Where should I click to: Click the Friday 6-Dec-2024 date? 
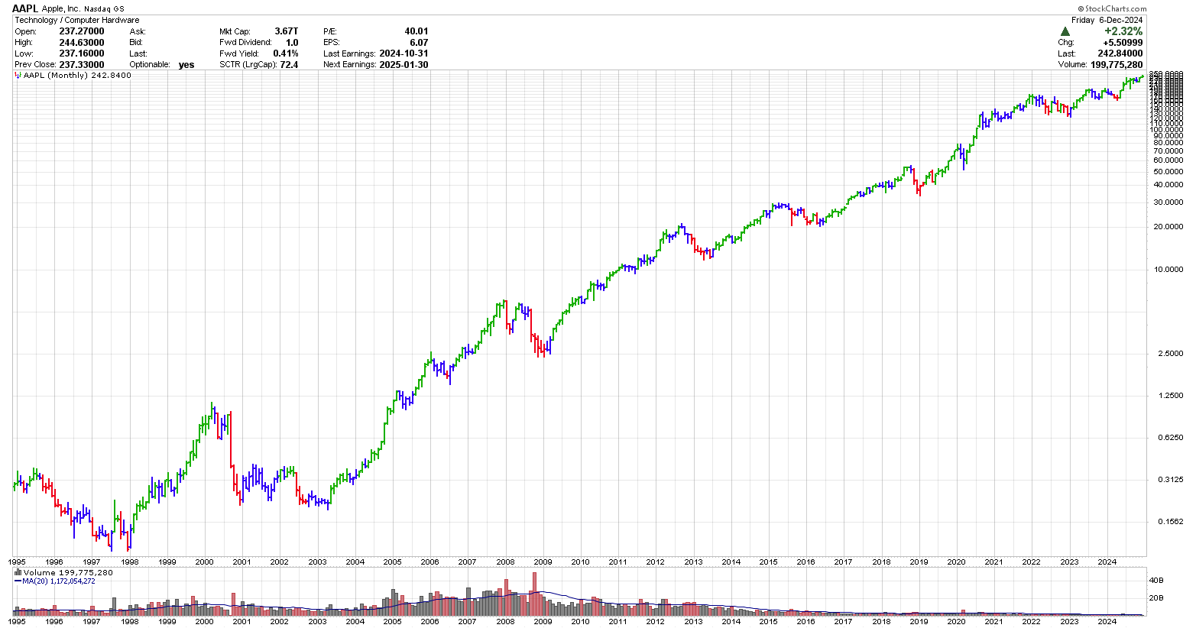click(1107, 20)
